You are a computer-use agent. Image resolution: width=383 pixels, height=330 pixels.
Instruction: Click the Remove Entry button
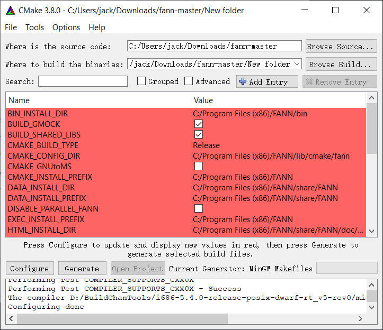click(x=340, y=81)
